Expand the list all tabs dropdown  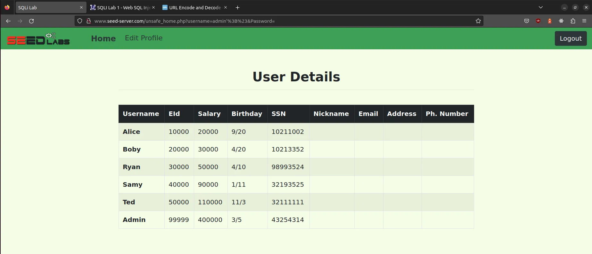(541, 7)
